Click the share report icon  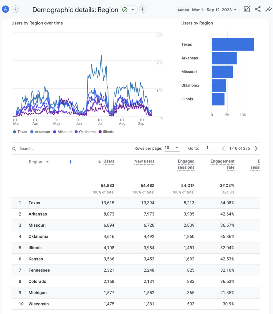pyautogui.click(x=258, y=10)
